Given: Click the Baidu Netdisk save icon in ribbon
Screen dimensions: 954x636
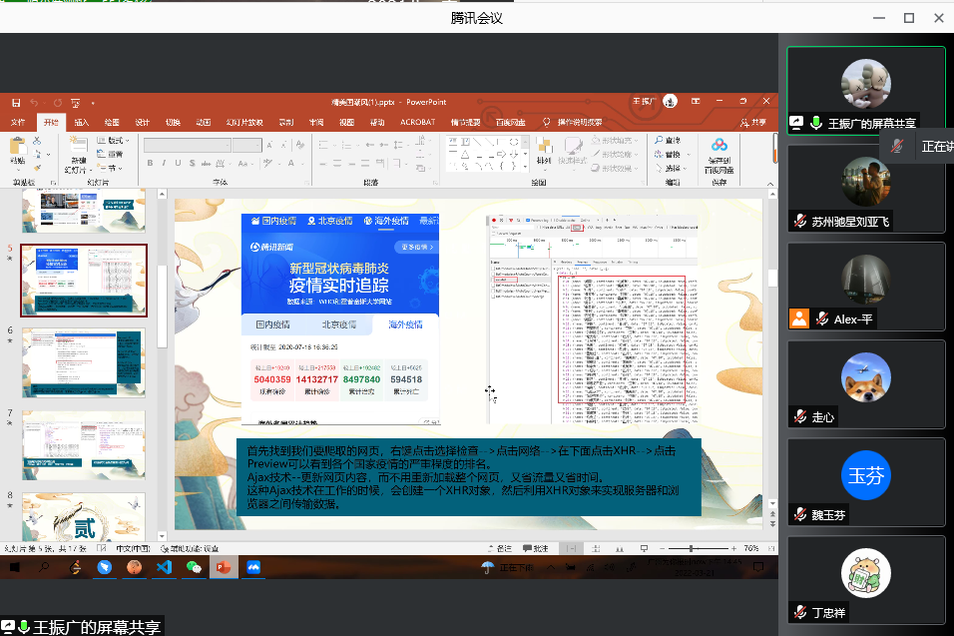Looking at the screenshot, I should pos(719,153).
